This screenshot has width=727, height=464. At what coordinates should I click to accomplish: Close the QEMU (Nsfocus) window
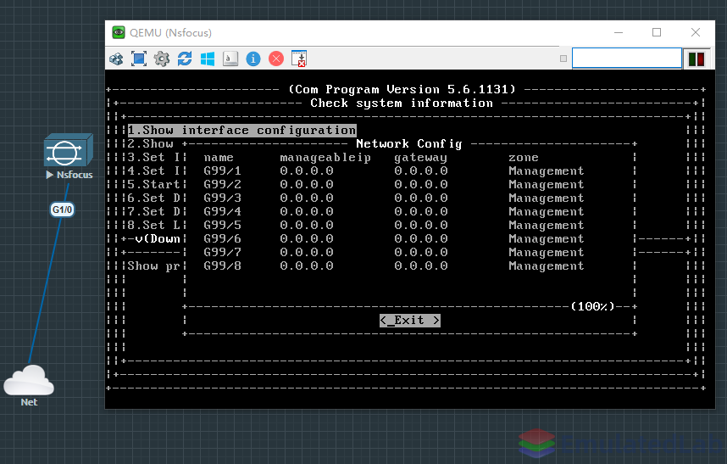[696, 32]
